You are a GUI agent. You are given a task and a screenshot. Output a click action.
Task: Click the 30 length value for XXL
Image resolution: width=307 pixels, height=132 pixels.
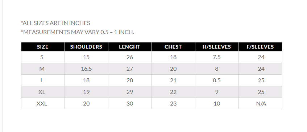(x=130, y=103)
